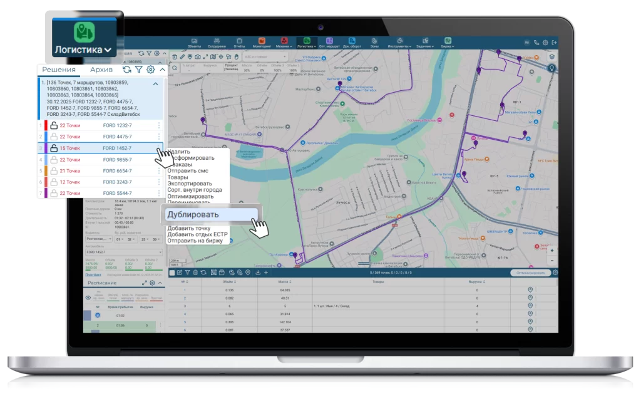Toggle lock on FORD 6654-7 route
Viewport: 641px width, 401px height.
(54, 170)
